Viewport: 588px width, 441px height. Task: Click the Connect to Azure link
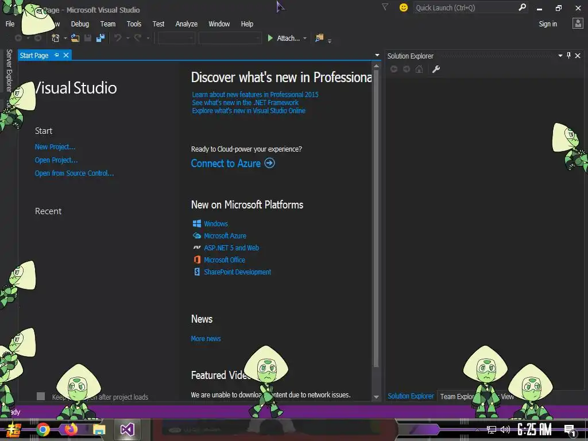pyautogui.click(x=226, y=163)
